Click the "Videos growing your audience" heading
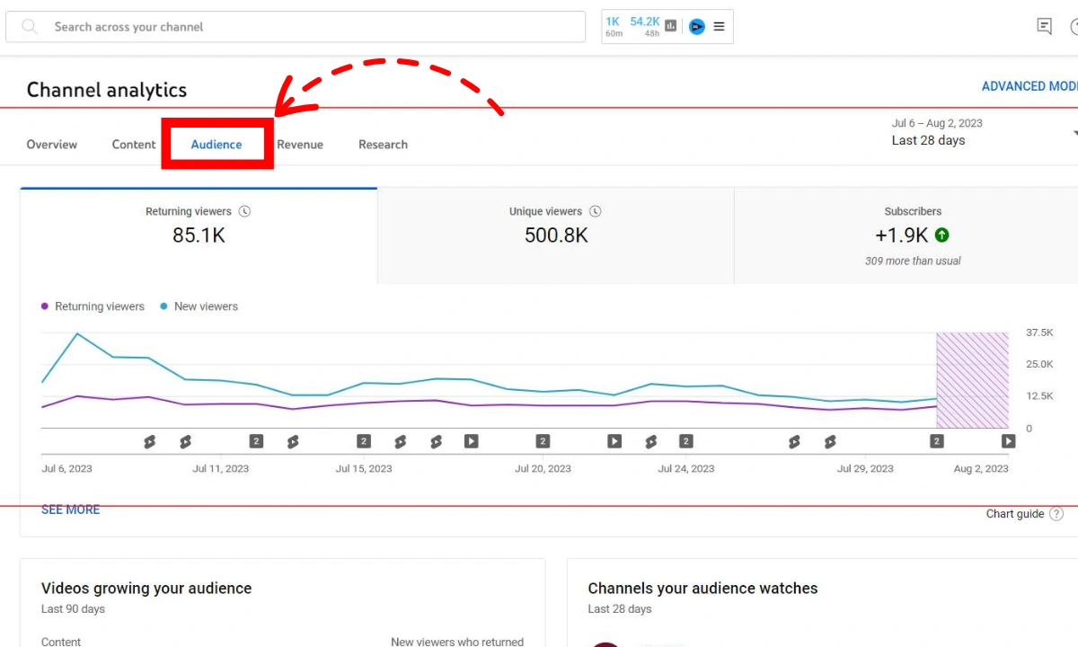This screenshot has height=647, width=1078. coord(146,589)
